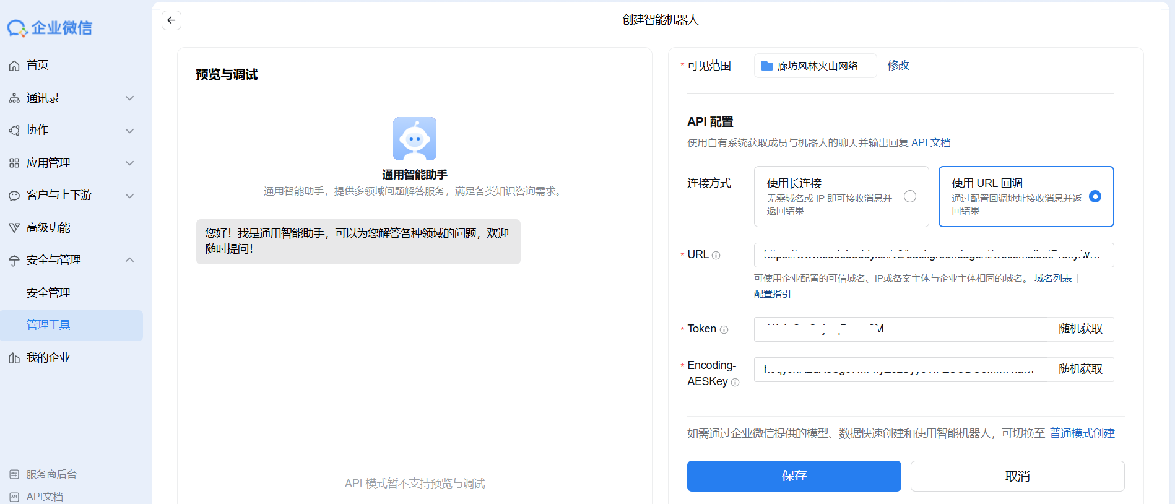1175x504 pixels.
Task: Click the 修改 link for 可见范围
Action: pos(898,65)
